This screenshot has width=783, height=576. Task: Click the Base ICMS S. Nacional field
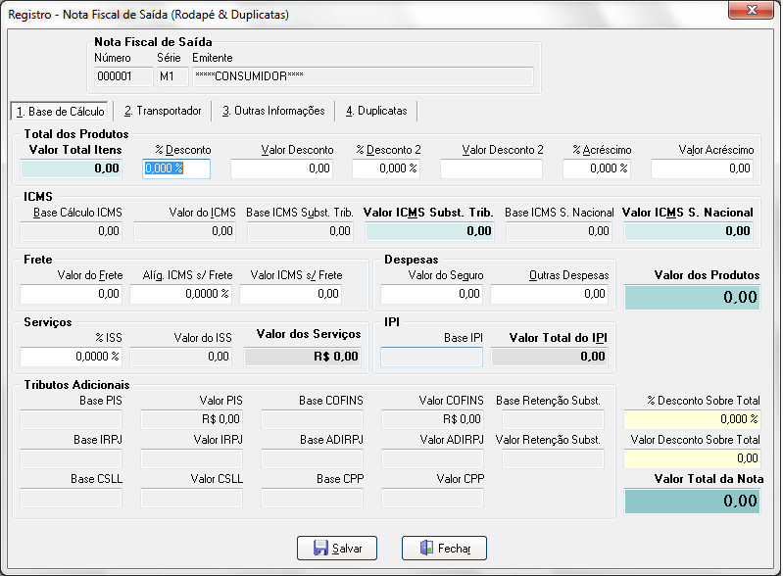560,231
